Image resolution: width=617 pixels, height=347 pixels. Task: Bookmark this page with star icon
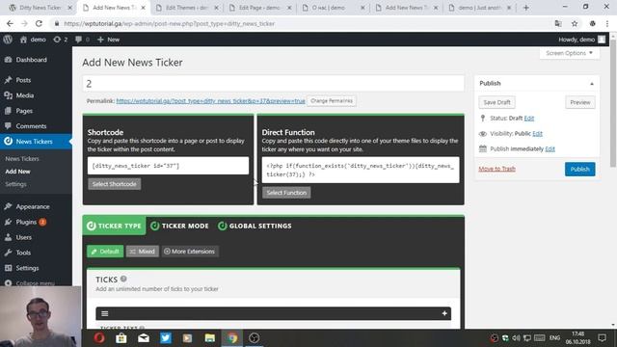point(575,23)
